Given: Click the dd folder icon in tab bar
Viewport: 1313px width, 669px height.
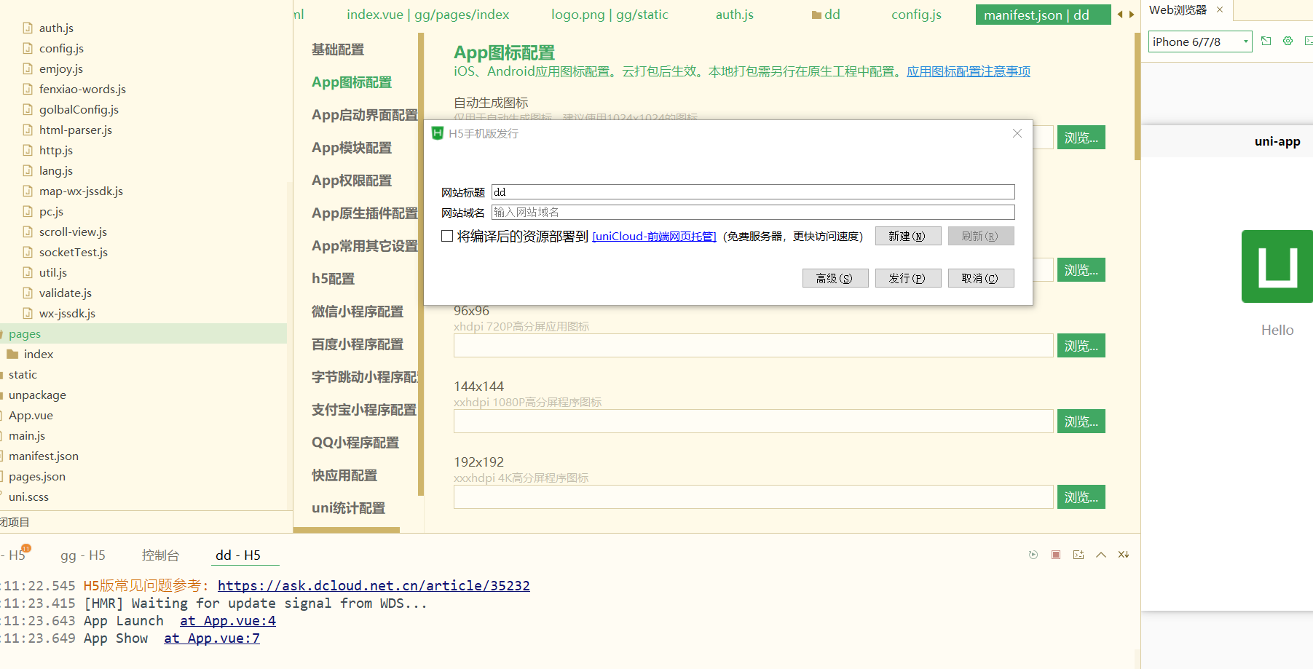Looking at the screenshot, I should tap(816, 14).
